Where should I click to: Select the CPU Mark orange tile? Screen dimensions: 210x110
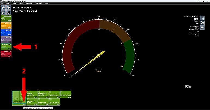[6, 26]
